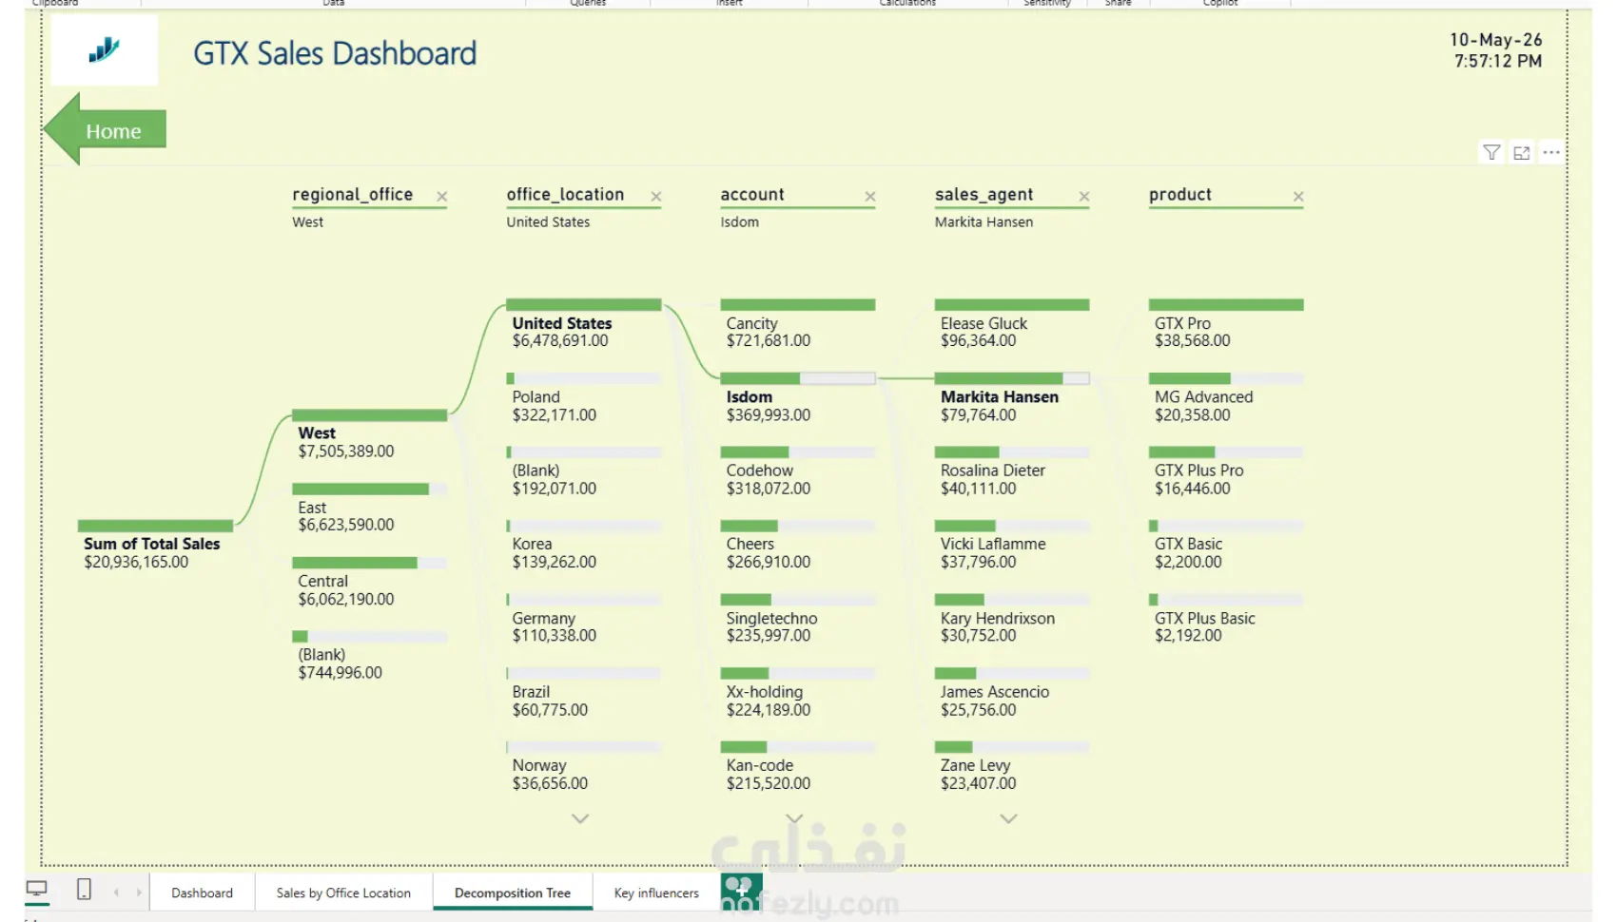
Task: Click the Home back-arrow button
Action: [x=105, y=130]
